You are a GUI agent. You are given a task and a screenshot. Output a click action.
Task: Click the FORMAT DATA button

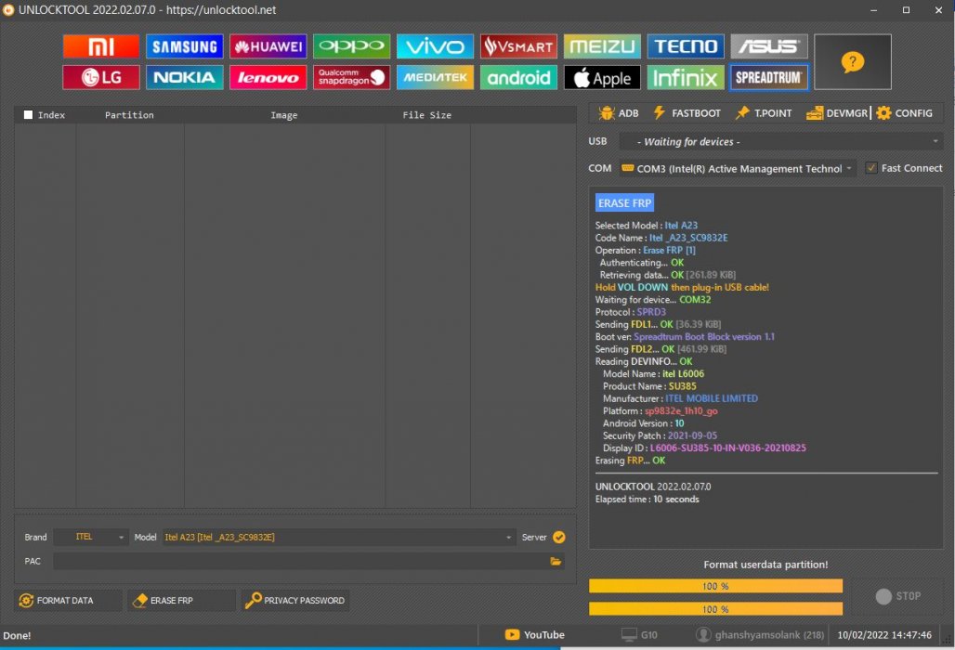pos(68,600)
